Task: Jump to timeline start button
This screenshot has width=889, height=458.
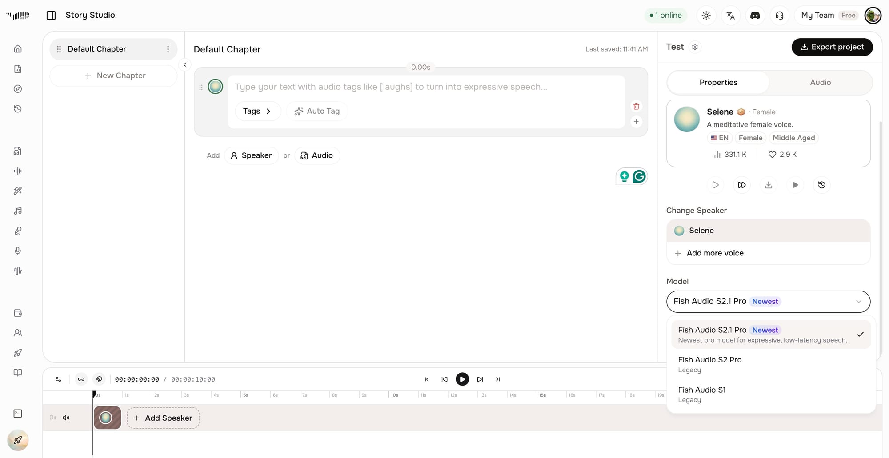Action: [427, 379]
